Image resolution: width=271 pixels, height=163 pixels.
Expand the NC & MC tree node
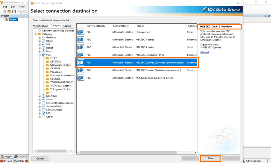(40, 96)
